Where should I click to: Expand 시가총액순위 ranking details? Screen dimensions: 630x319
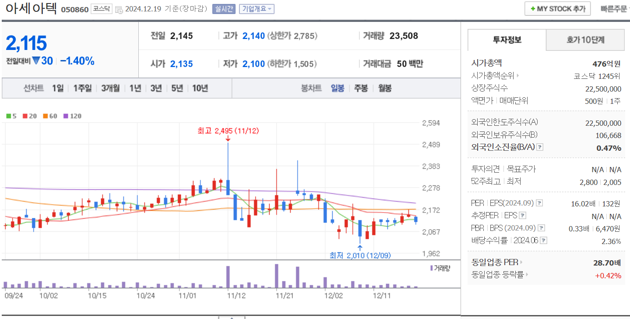(519, 75)
